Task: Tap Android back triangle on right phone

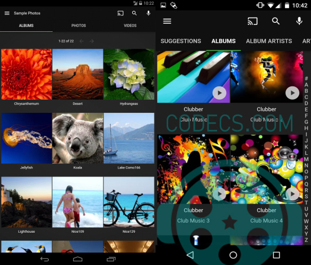Action: coord(190,255)
